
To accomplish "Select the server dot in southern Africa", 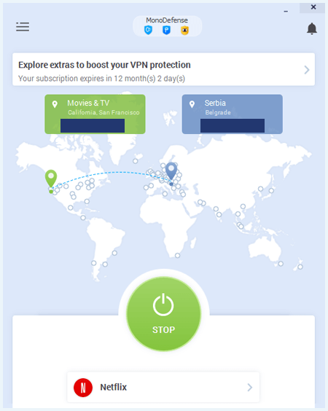I will pyautogui.click(x=178, y=255).
